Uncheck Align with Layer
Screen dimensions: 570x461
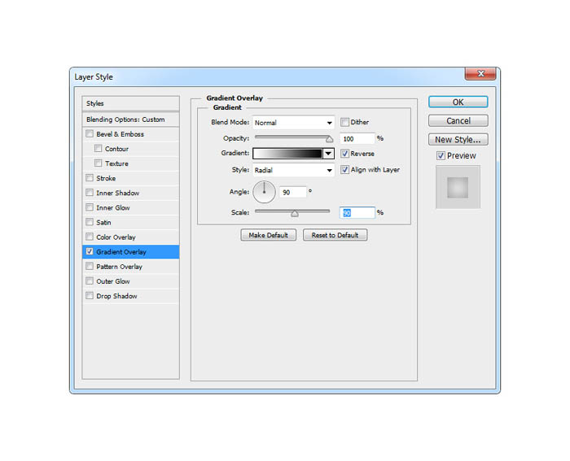[x=344, y=169]
